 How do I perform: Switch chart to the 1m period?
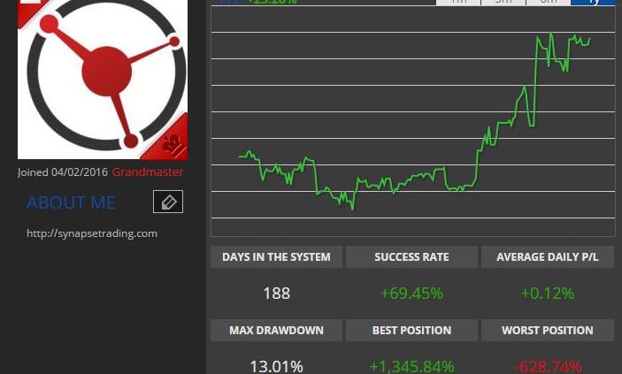point(458,3)
